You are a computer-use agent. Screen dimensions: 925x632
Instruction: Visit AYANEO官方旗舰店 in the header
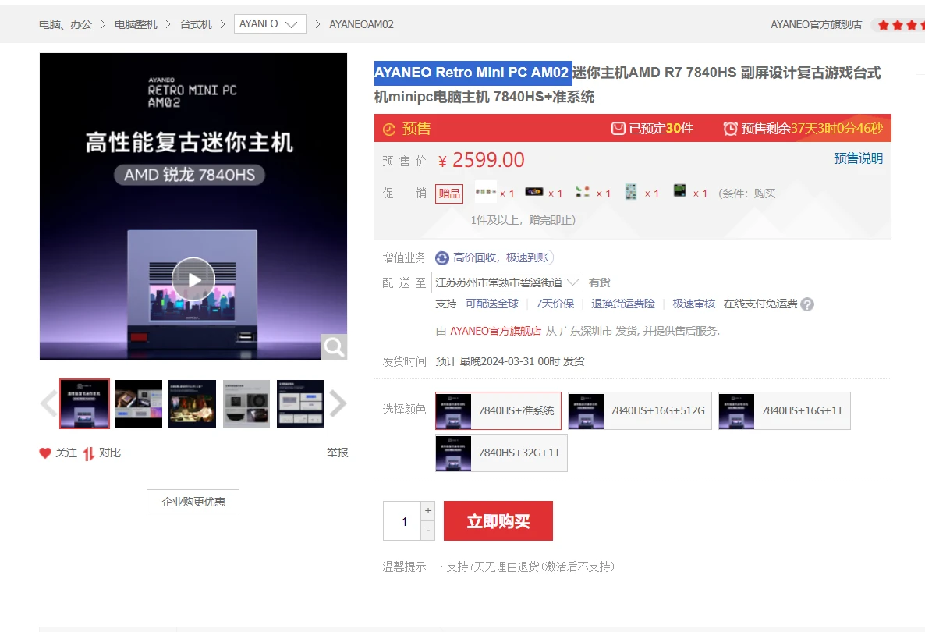[x=817, y=24]
